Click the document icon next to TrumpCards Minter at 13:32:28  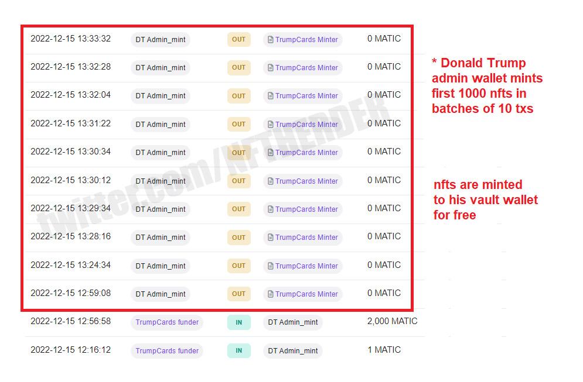pyautogui.click(x=270, y=68)
